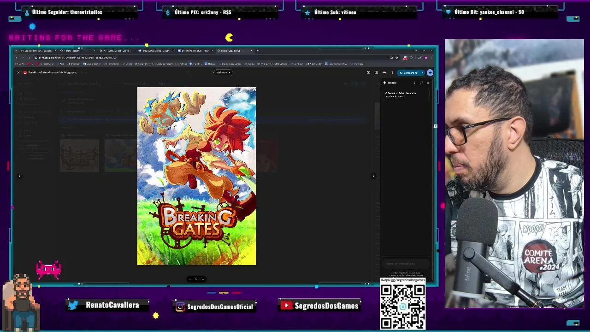The height and width of the screenshot is (332, 590).
Task: Click the Gemini prompt input field
Action: coord(406,264)
